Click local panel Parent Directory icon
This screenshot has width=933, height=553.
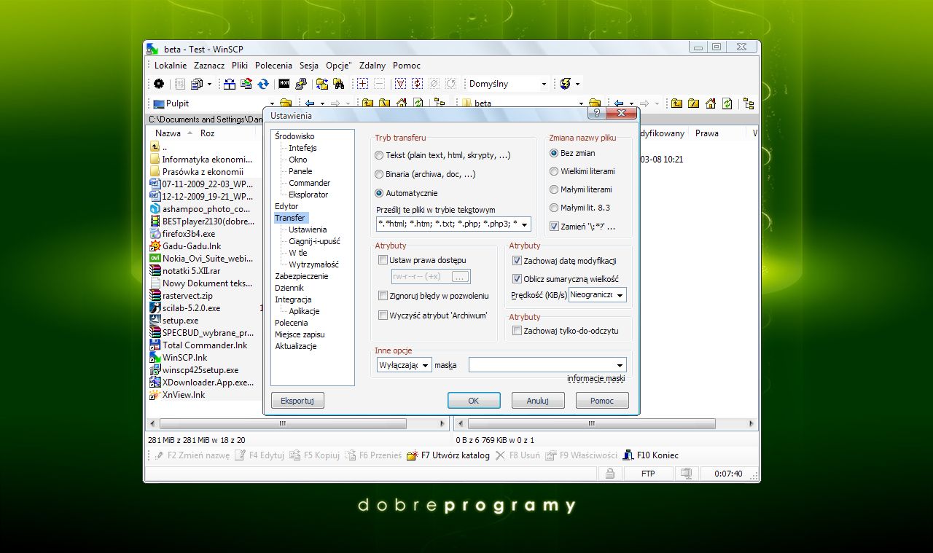coord(367,103)
